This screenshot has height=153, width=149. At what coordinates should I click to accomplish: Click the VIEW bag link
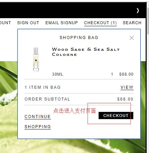(127, 87)
